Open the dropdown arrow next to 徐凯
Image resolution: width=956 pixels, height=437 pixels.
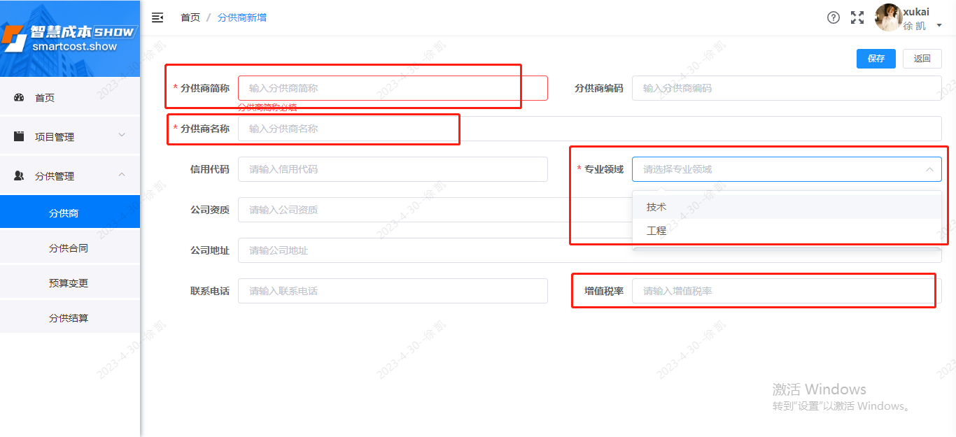pos(939,23)
